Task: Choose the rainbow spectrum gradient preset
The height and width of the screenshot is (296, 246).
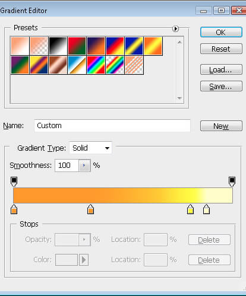Action: click(x=96, y=65)
